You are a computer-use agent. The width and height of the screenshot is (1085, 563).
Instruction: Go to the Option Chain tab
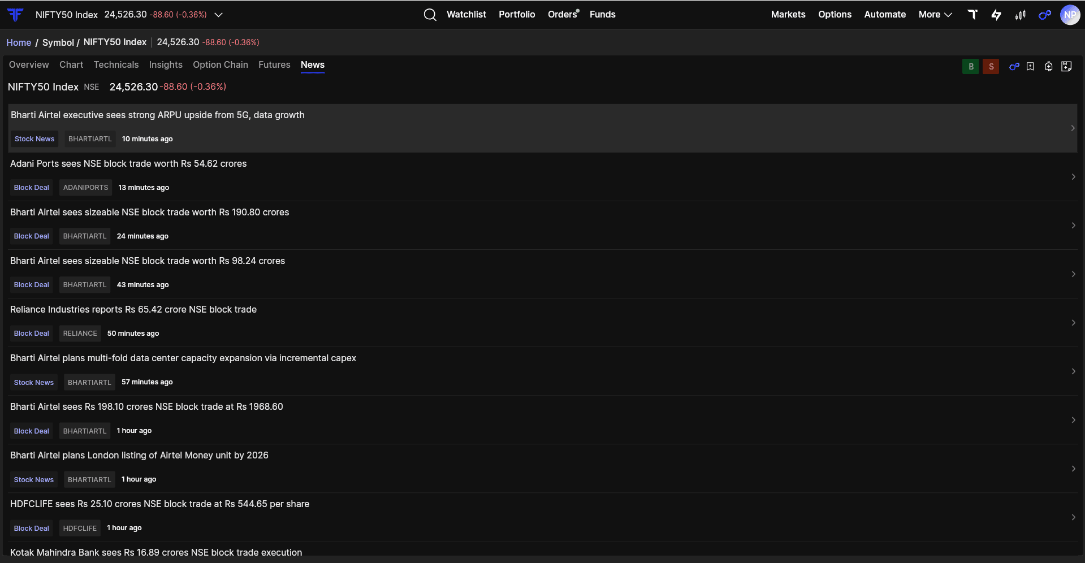click(221, 65)
